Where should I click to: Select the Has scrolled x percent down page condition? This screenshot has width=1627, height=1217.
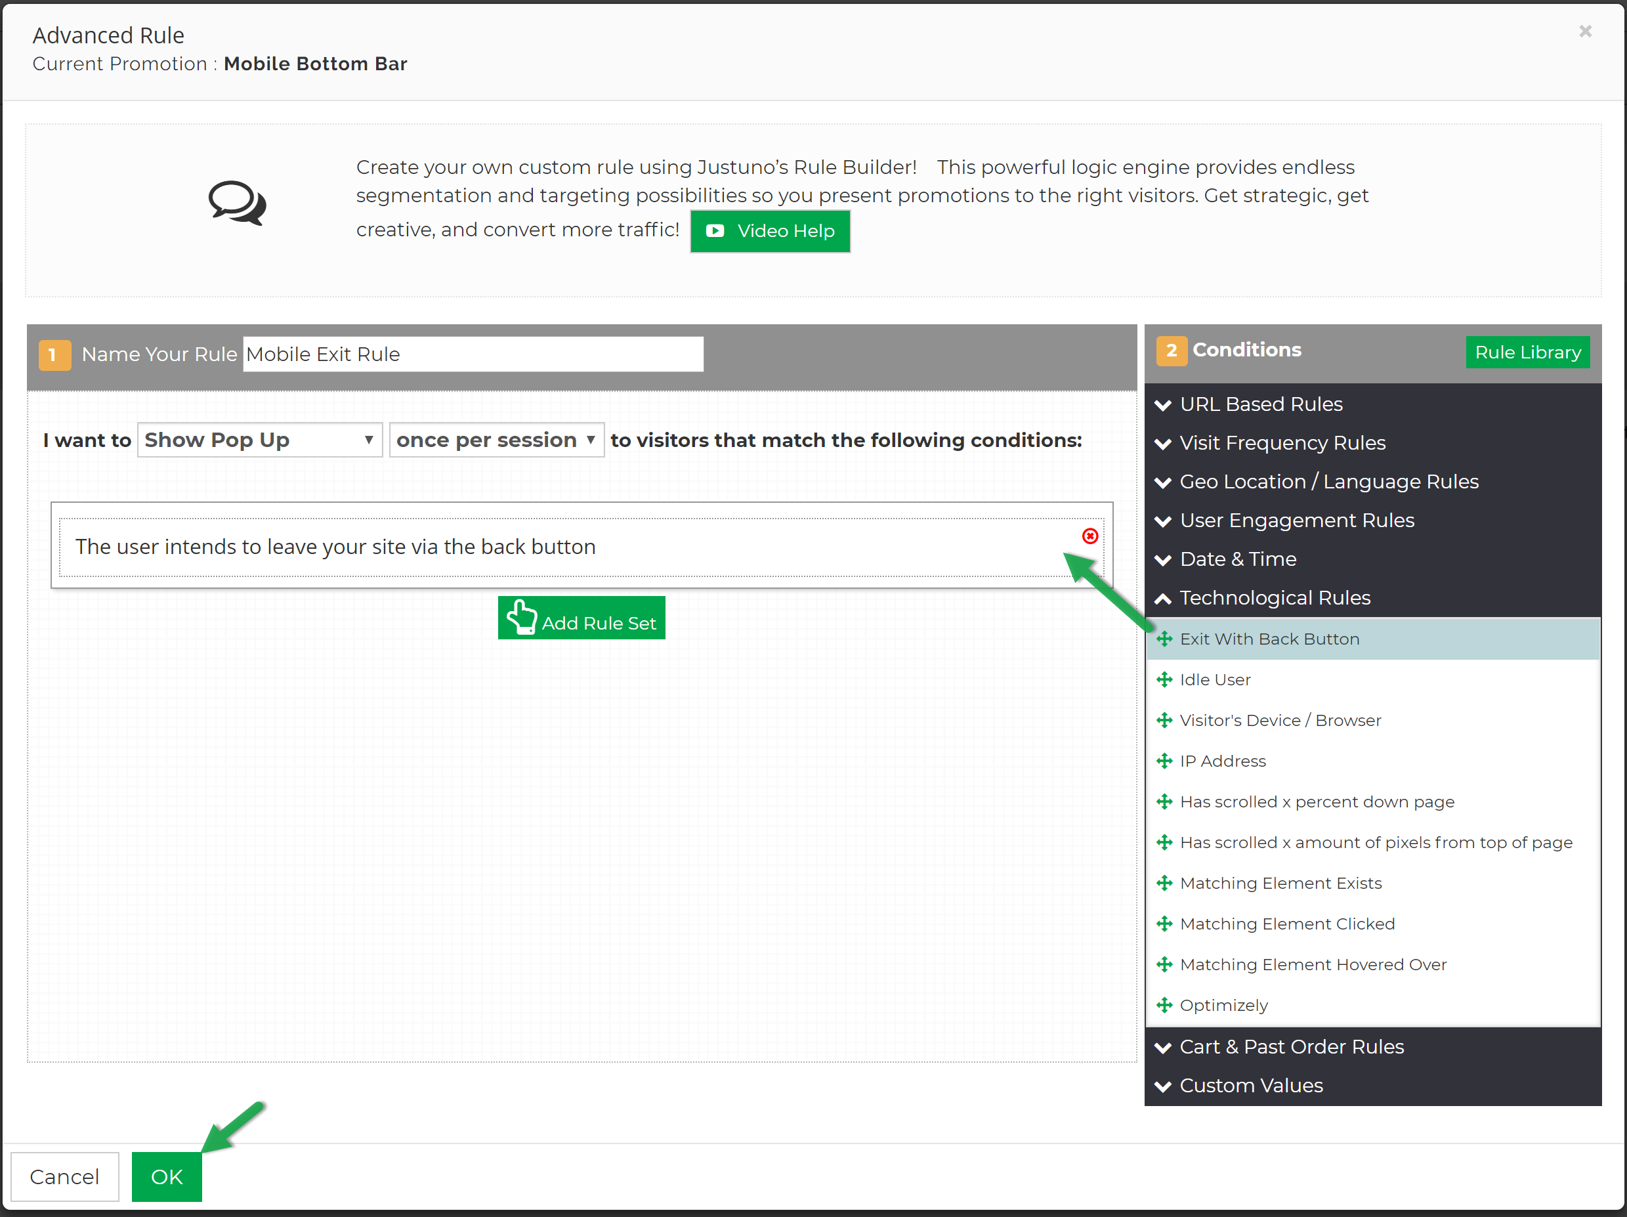1317,801
